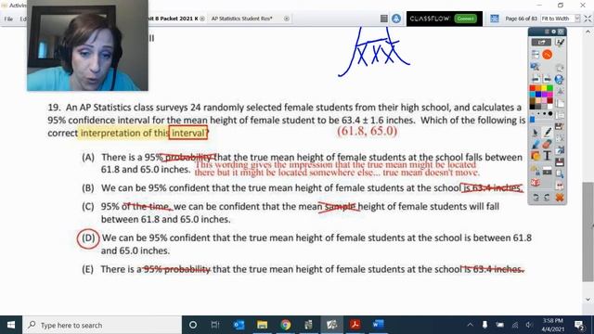Click the Redo arrow in the toolbox
Image resolution: width=594 pixels, height=334 pixels.
[x=547, y=197]
